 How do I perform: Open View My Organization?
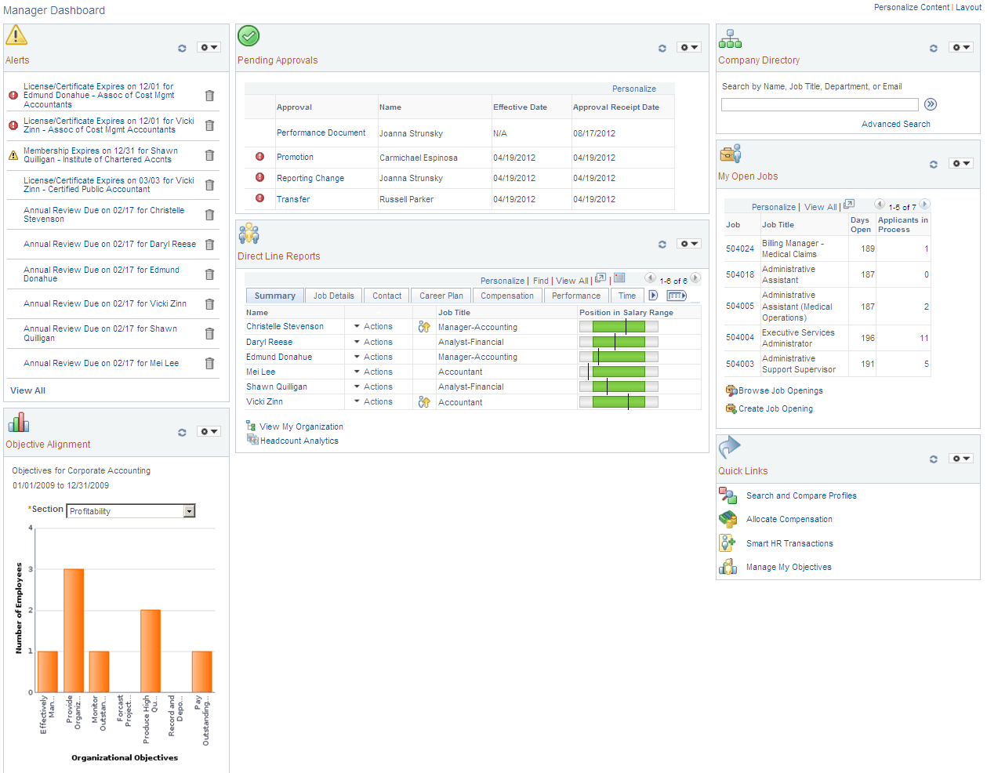[302, 426]
